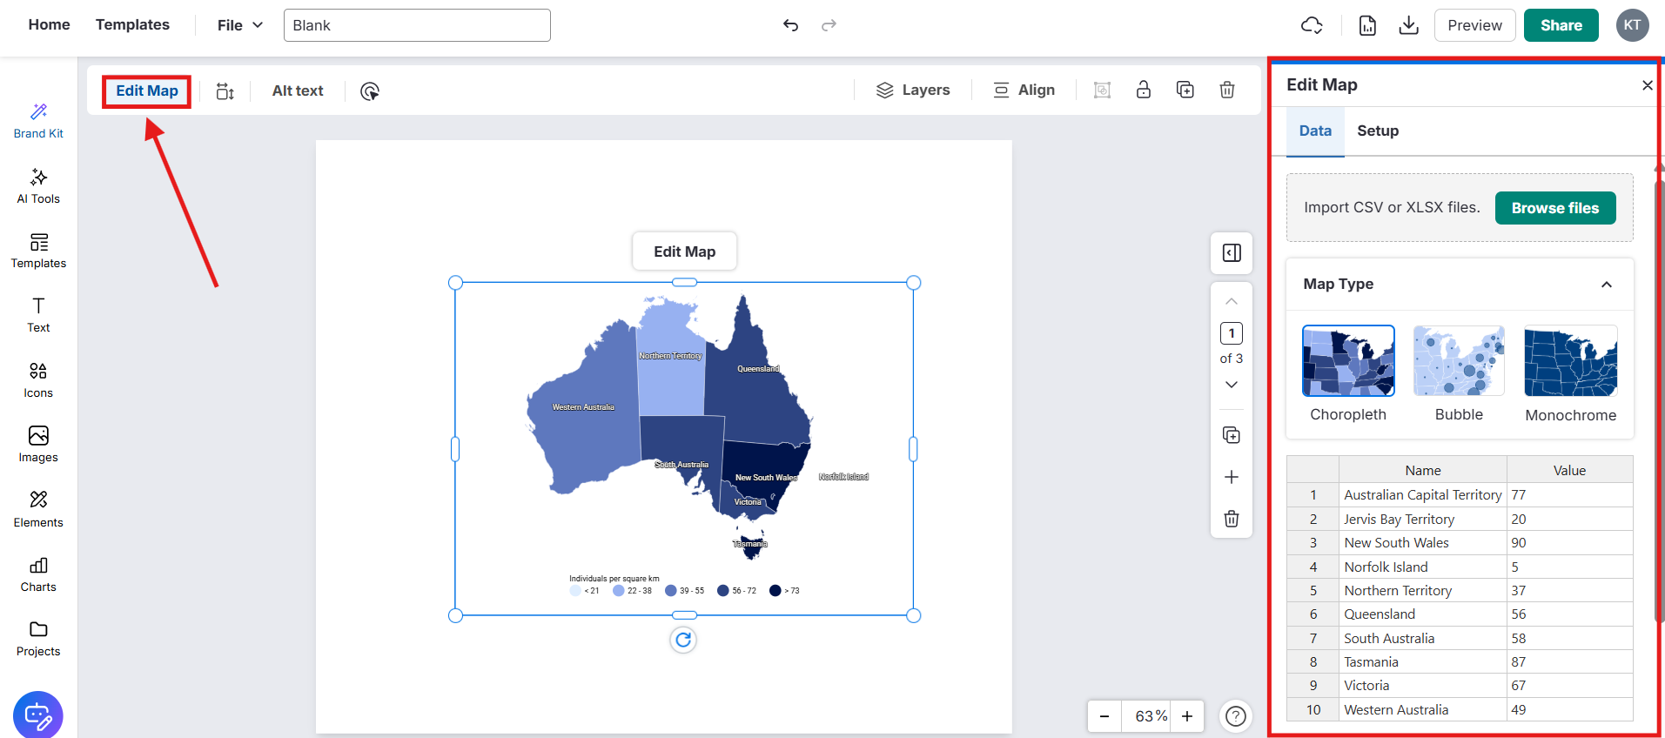1665x738 pixels.
Task: Select the Bubble map type
Action: pyautogui.click(x=1459, y=361)
